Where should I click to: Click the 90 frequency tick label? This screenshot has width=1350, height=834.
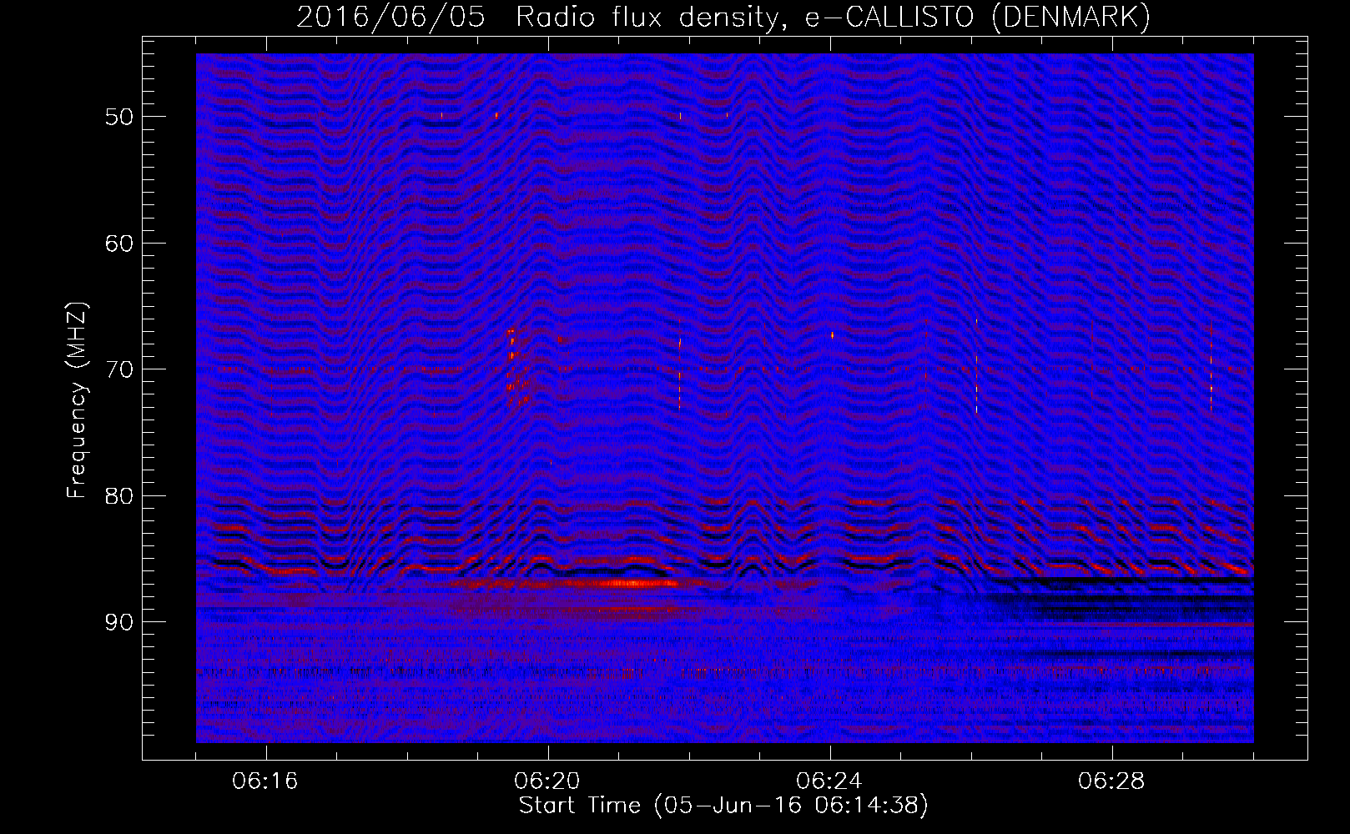pos(118,623)
